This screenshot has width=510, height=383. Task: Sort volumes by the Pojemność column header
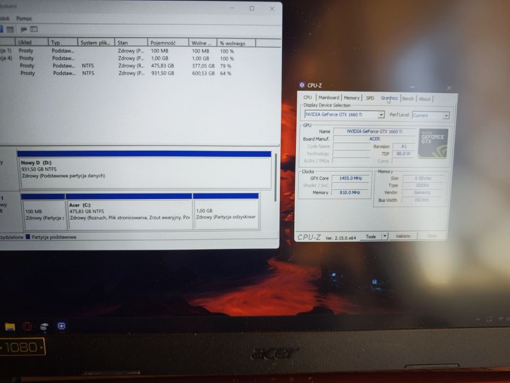(x=168, y=43)
